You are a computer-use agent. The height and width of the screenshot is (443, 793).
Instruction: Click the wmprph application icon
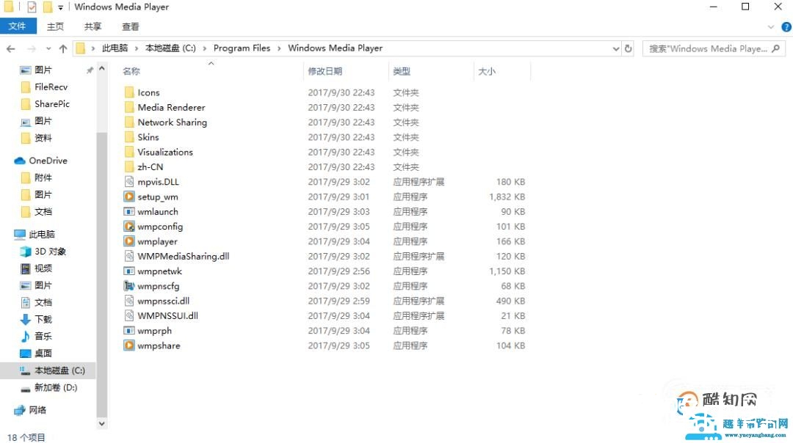coord(129,330)
